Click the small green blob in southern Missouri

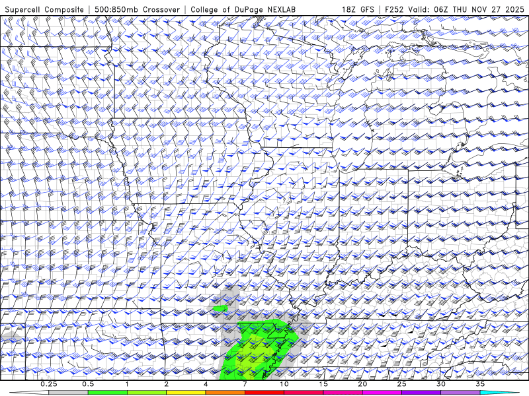[x=221, y=308]
